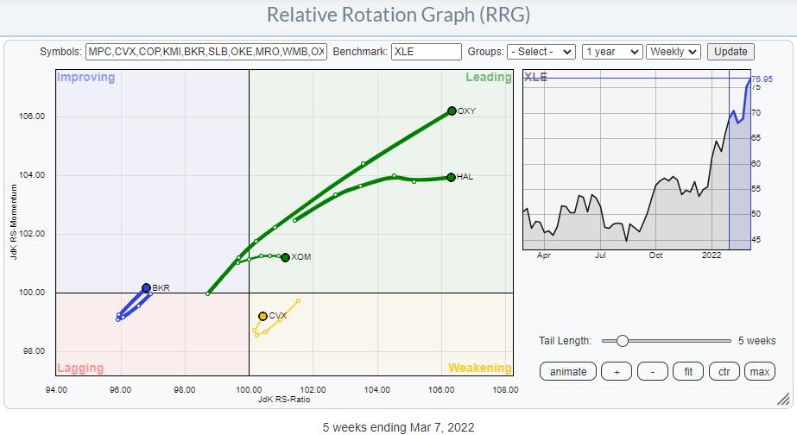Viewport: 797px width, 435px height.
Task: Select the BKR blue data point
Action: [146, 287]
